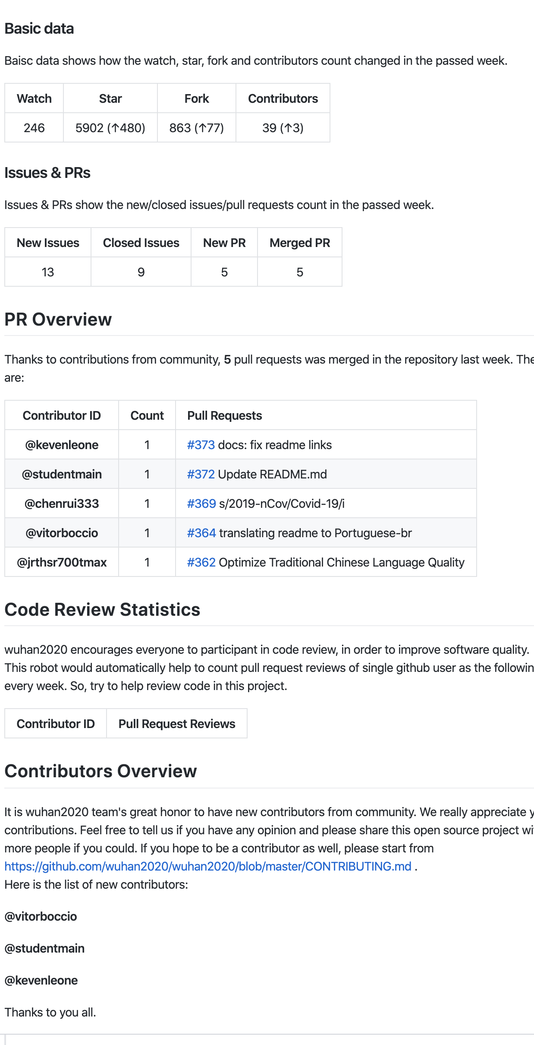
Task: Select the closed issues value 9
Action: point(141,272)
